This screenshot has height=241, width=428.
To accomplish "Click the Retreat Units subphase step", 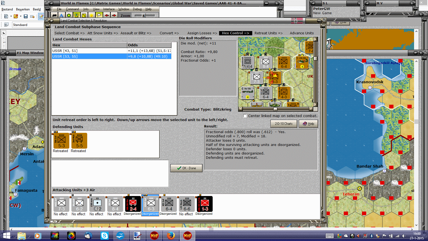I will [268, 33].
